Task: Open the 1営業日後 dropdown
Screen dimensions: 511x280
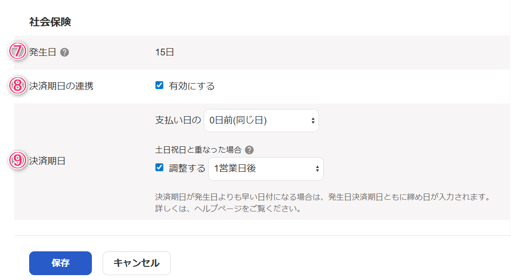Action: [266, 169]
